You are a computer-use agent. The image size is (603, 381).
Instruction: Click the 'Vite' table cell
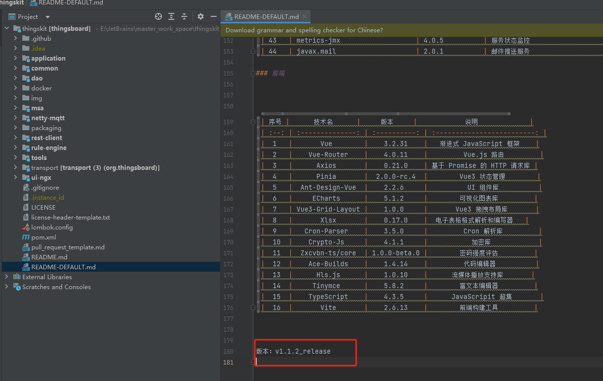pos(328,307)
